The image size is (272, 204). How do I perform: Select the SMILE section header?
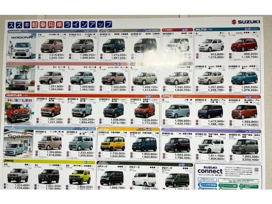(170, 96)
